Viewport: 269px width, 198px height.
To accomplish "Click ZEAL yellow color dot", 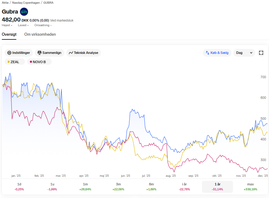I will pos(9,62).
